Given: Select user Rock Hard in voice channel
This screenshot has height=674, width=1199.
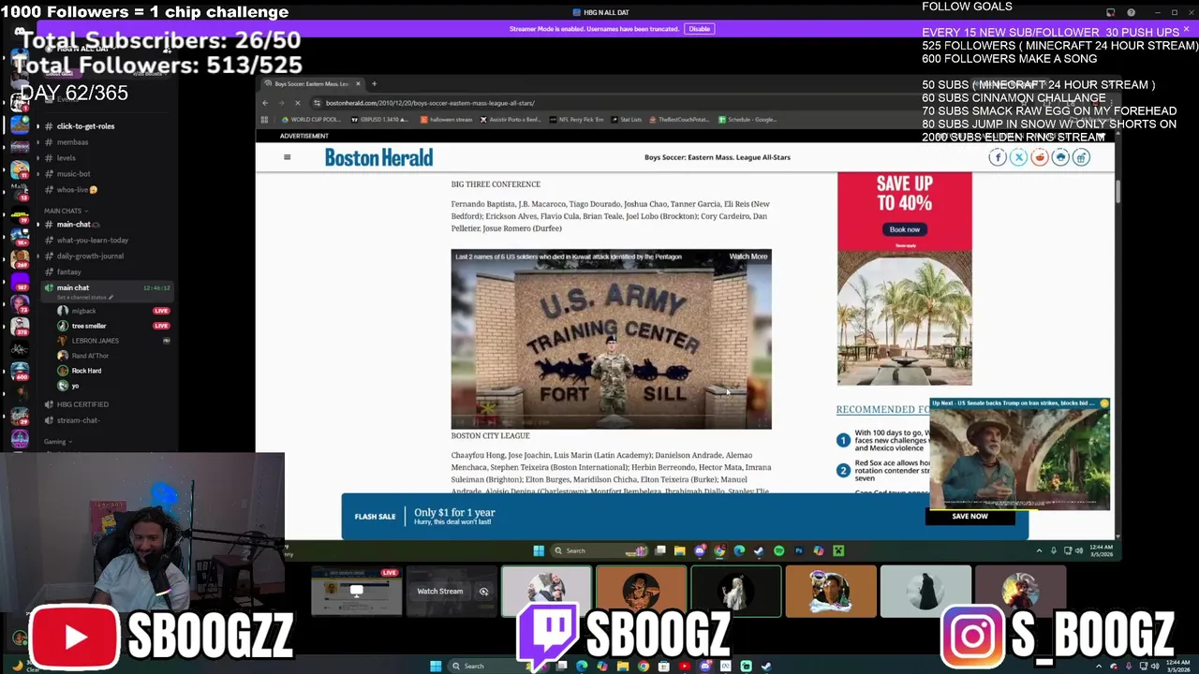Looking at the screenshot, I should pyautogui.click(x=86, y=371).
